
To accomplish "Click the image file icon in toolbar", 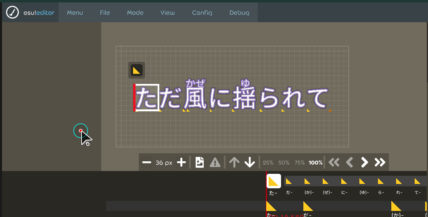I will [200, 163].
